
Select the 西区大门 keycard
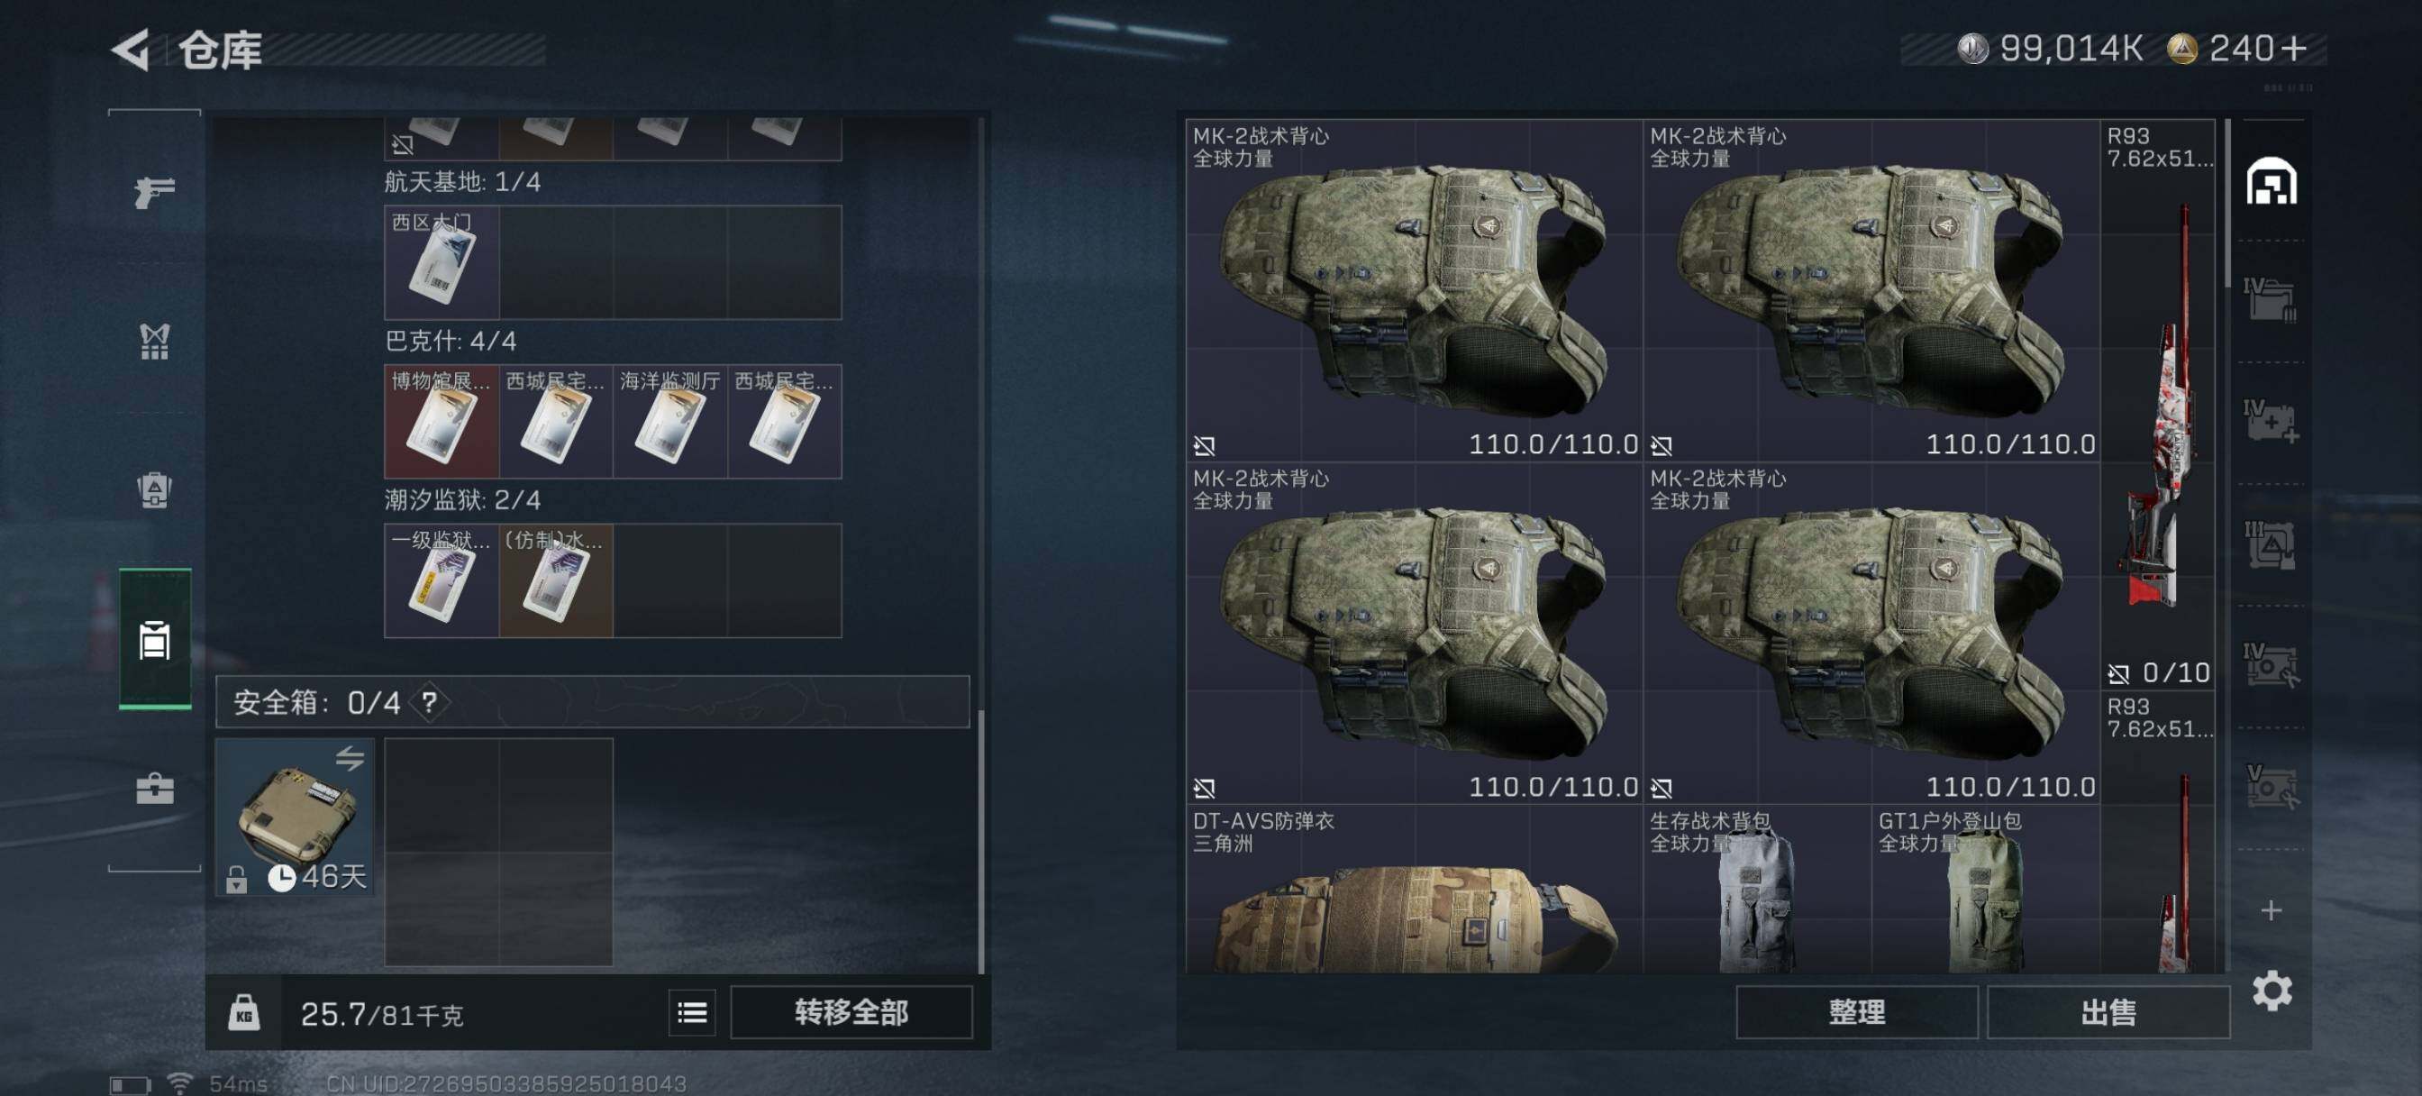pyautogui.click(x=441, y=262)
